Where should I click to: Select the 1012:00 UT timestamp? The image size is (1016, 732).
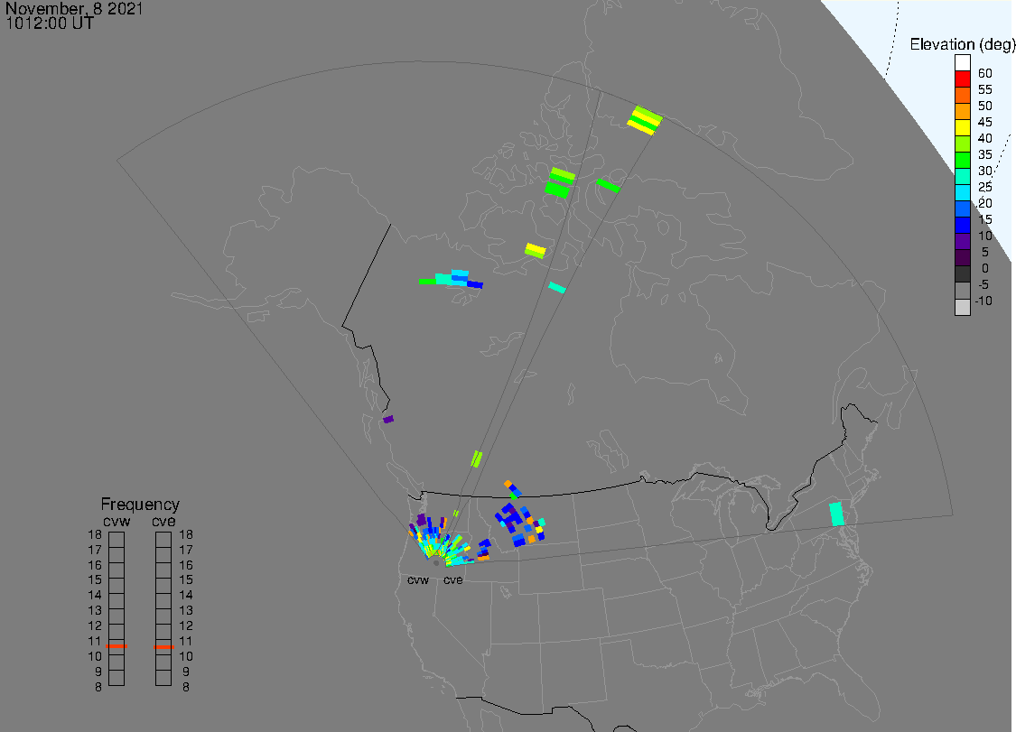click(x=50, y=24)
